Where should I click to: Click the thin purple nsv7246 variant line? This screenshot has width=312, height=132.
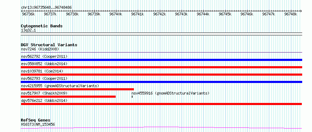pos(161,53)
